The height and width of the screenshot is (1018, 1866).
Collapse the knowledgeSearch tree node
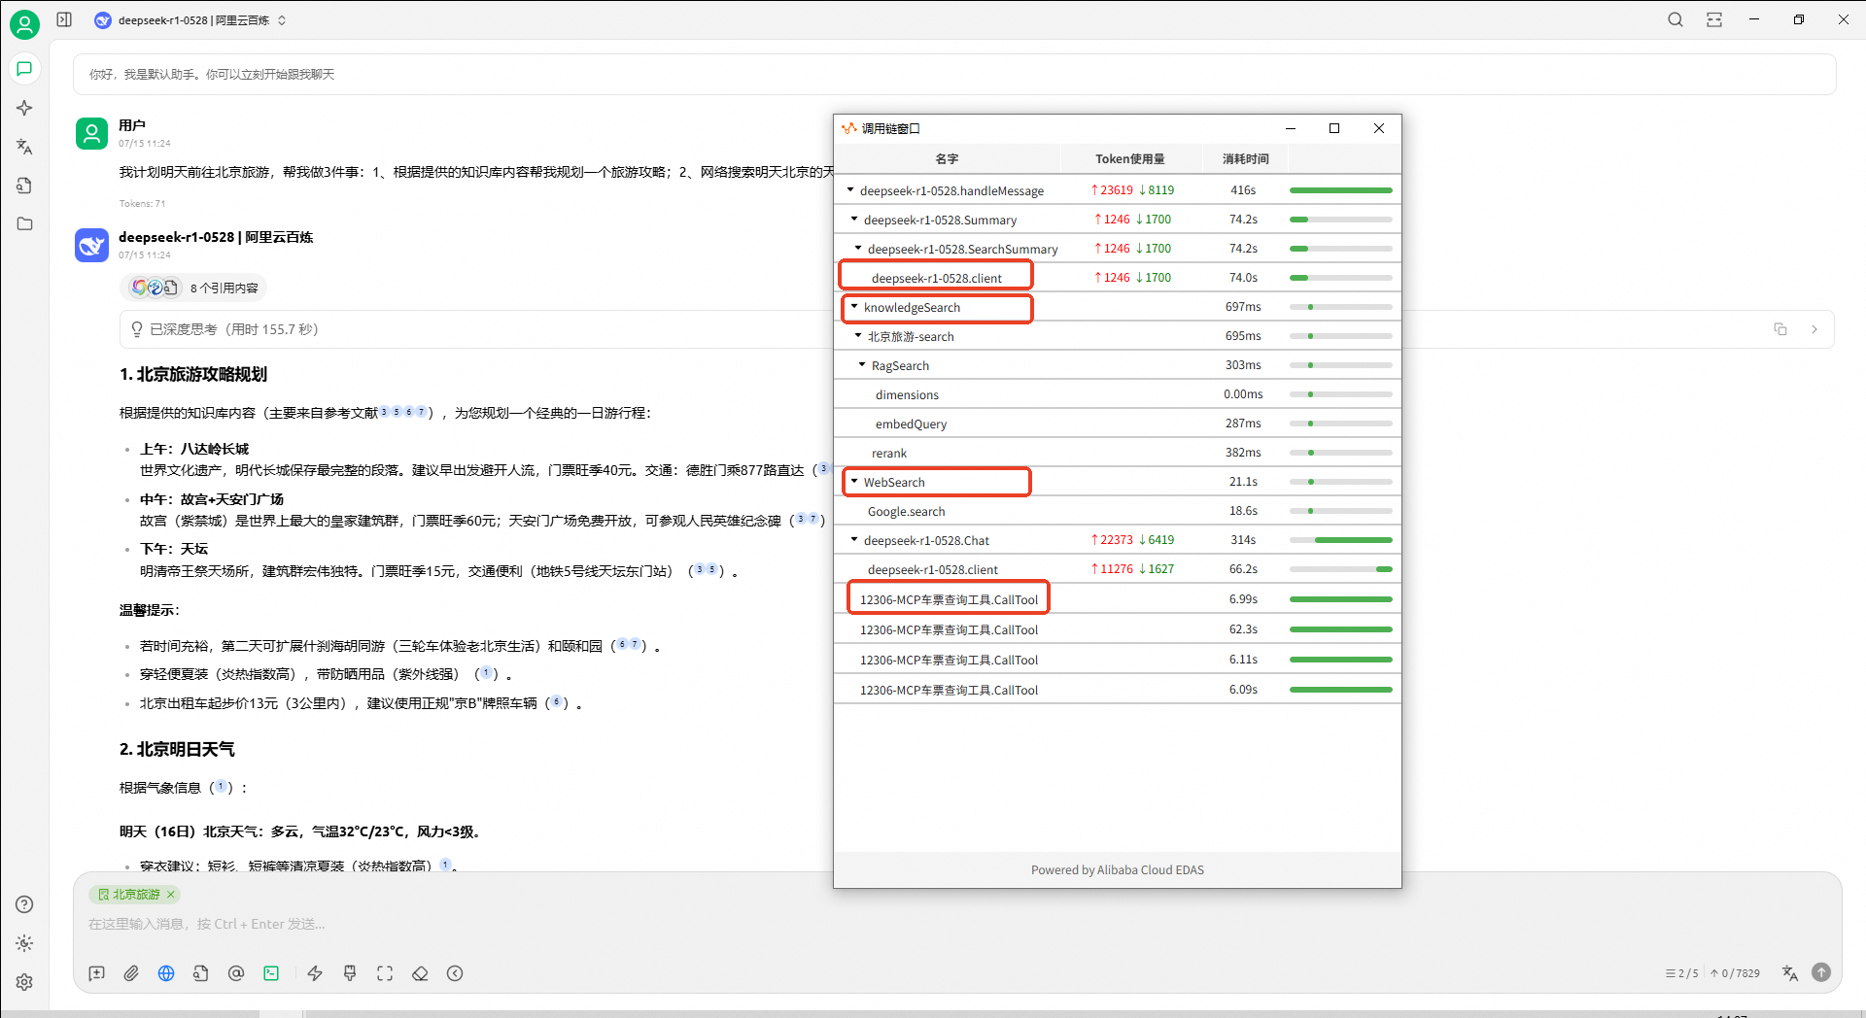(x=854, y=307)
